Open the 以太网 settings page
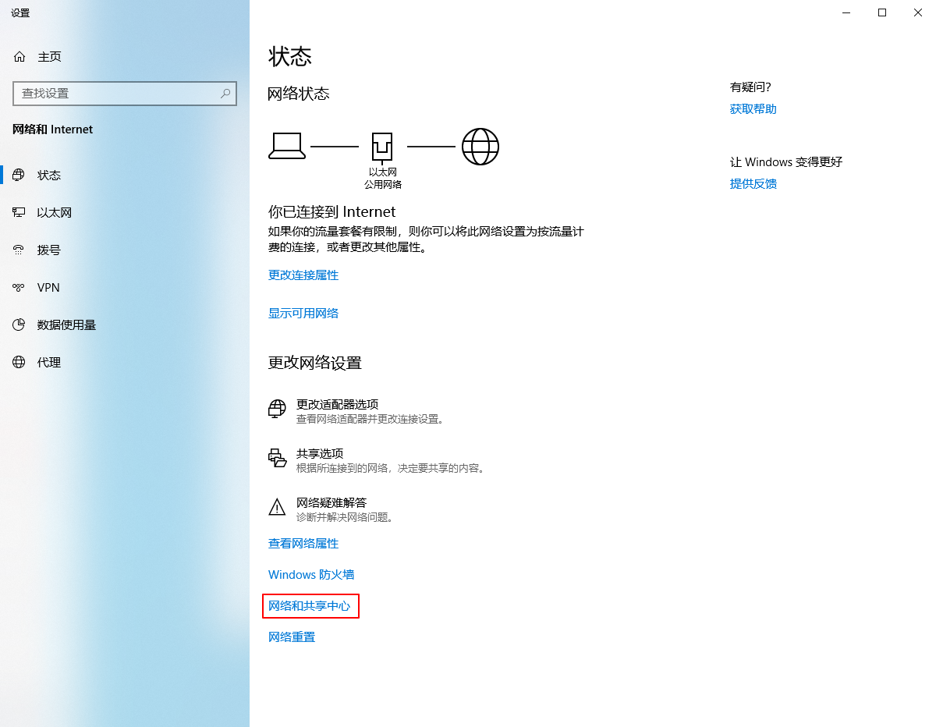This screenshot has width=936, height=727. point(55,212)
